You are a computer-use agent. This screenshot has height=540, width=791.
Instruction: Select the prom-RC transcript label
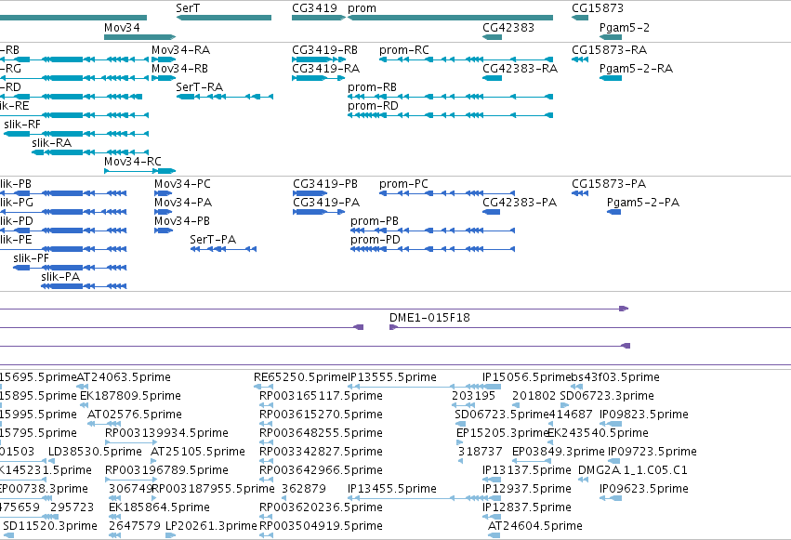(x=404, y=49)
